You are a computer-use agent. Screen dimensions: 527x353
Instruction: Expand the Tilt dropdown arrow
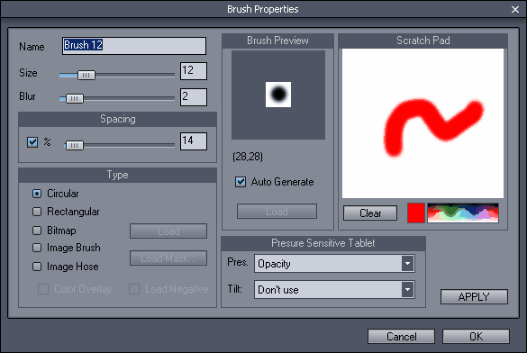click(x=407, y=290)
